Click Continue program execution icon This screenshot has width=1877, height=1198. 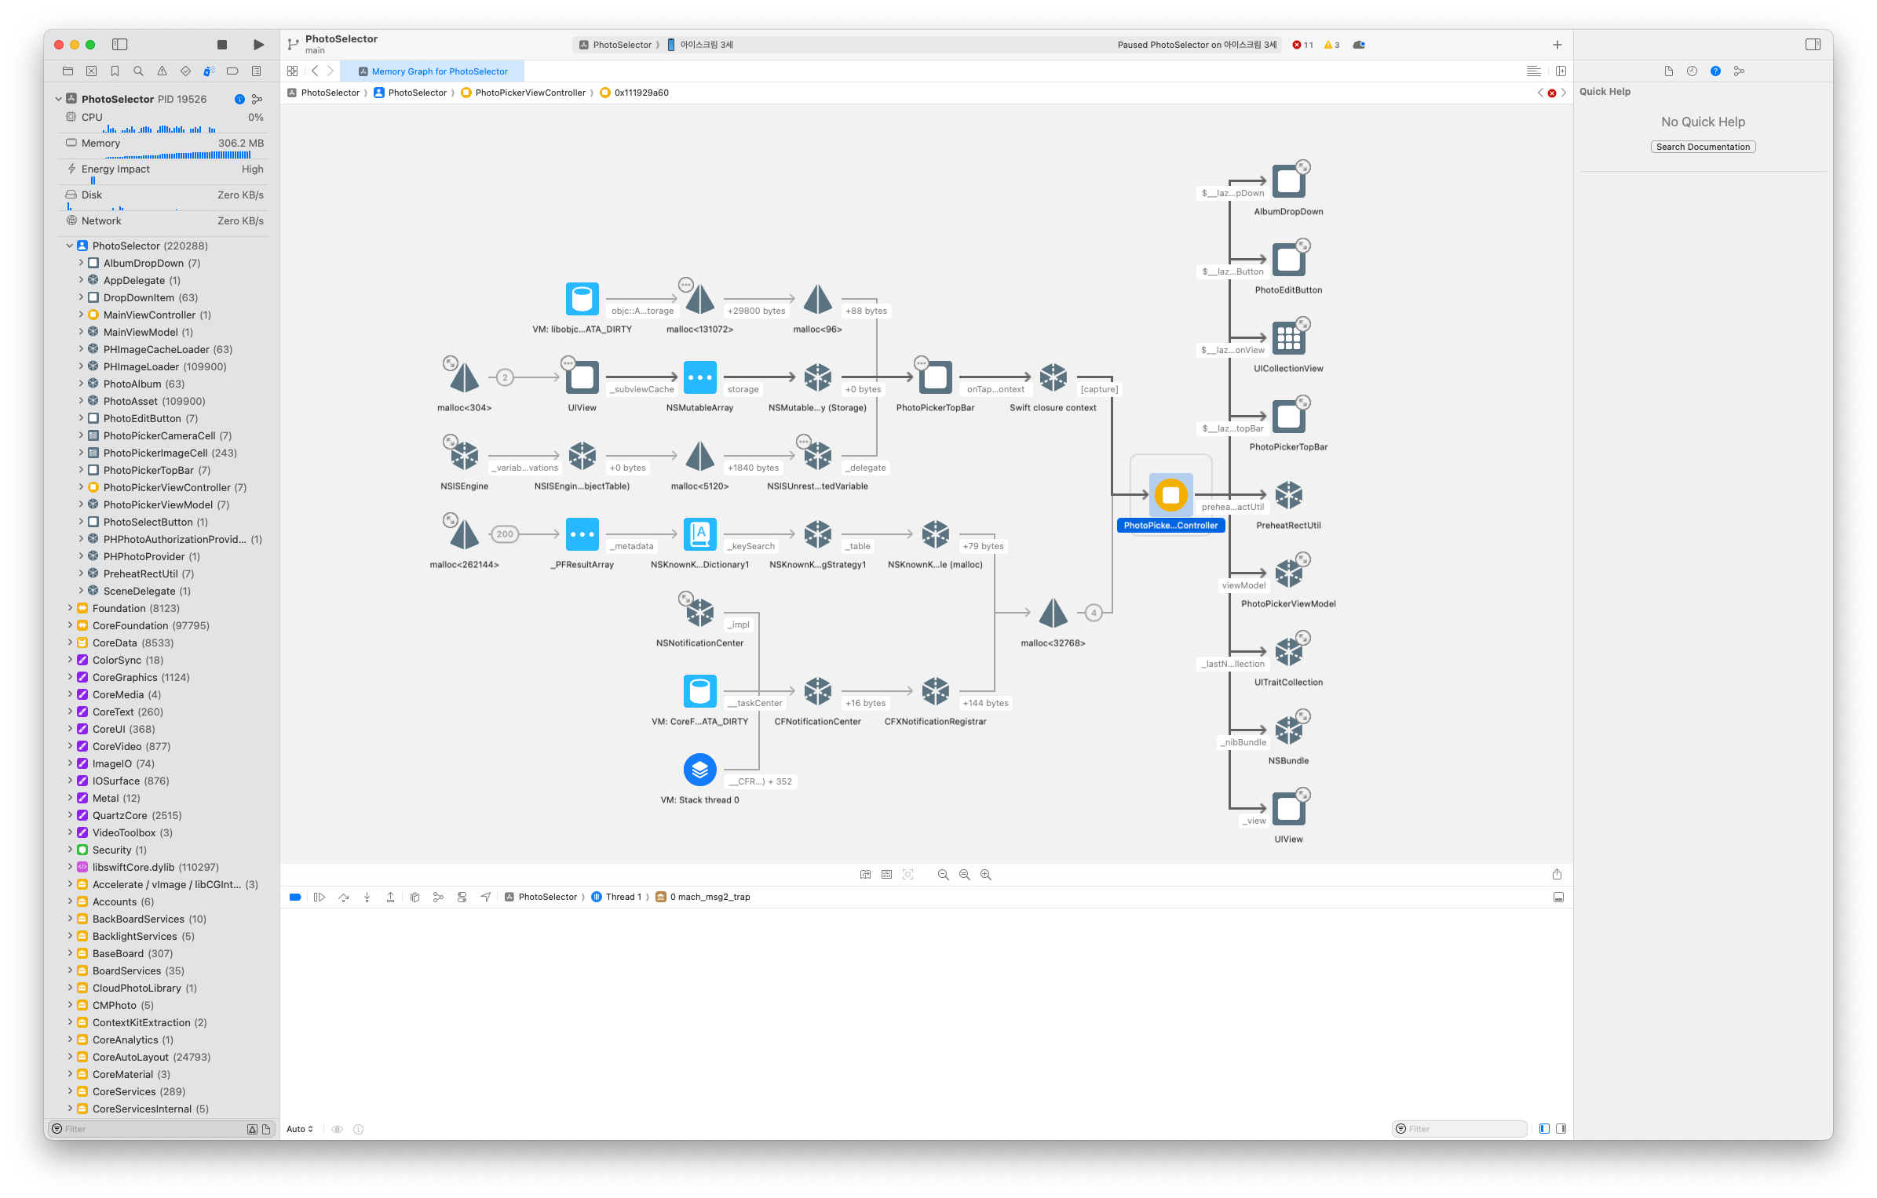[320, 897]
